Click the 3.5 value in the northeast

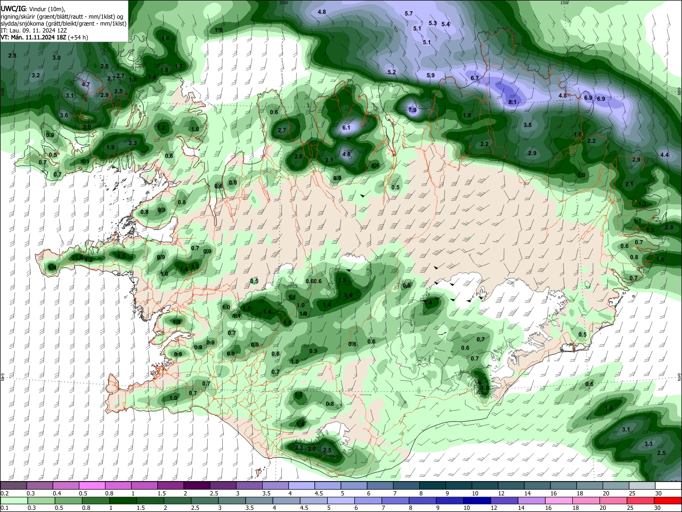click(527, 125)
